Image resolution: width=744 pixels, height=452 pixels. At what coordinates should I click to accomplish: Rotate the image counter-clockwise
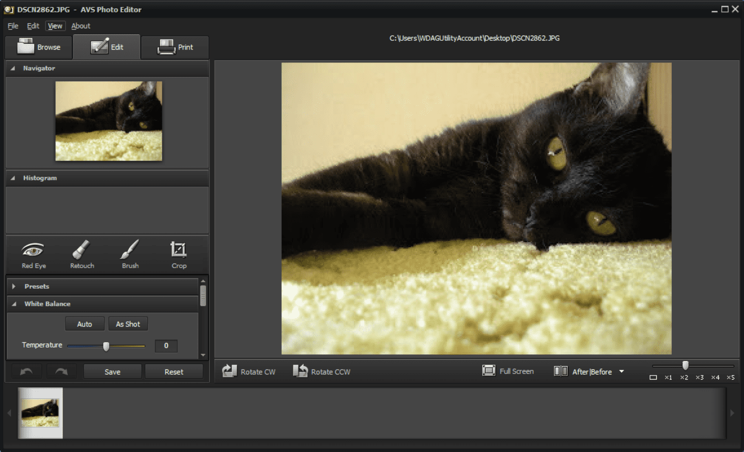(322, 371)
